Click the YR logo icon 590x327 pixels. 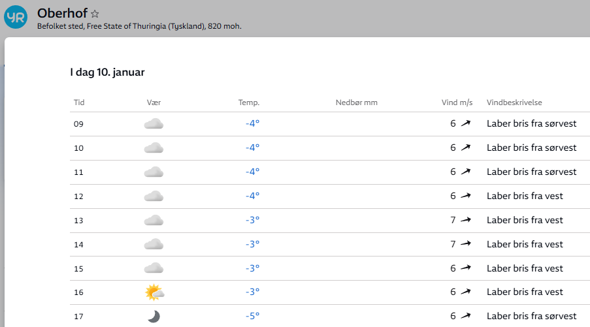[16, 18]
